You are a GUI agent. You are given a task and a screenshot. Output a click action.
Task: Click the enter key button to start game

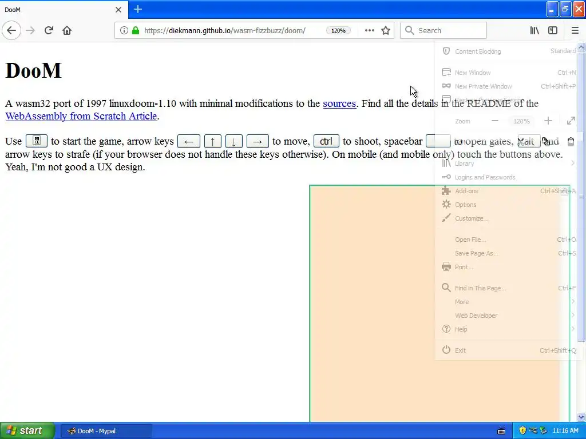37,141
